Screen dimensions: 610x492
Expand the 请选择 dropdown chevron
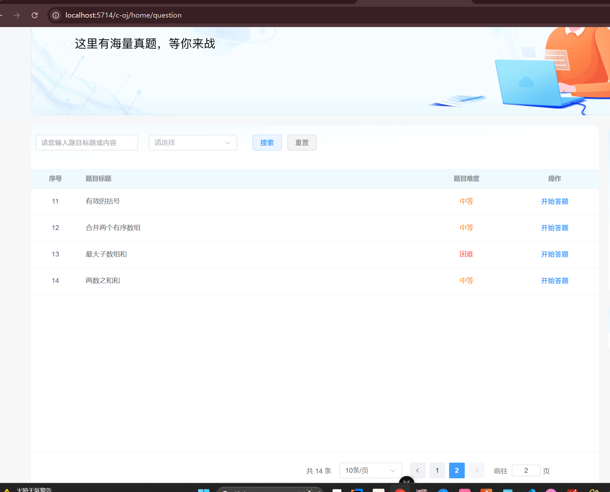(x=227, y=143)
